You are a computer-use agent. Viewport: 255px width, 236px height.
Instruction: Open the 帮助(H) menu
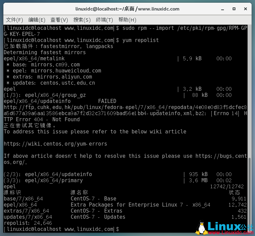coord(127,20)
